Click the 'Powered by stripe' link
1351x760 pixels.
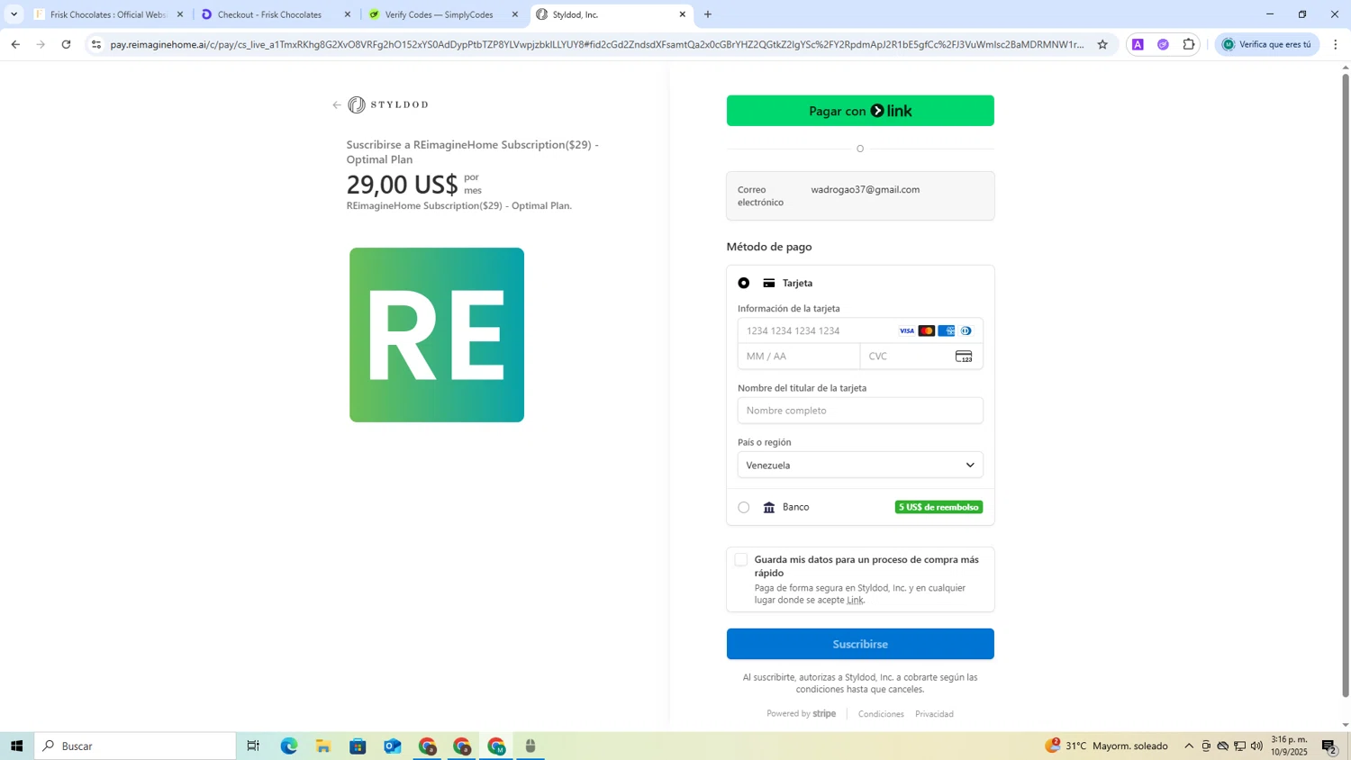(801, 714)
